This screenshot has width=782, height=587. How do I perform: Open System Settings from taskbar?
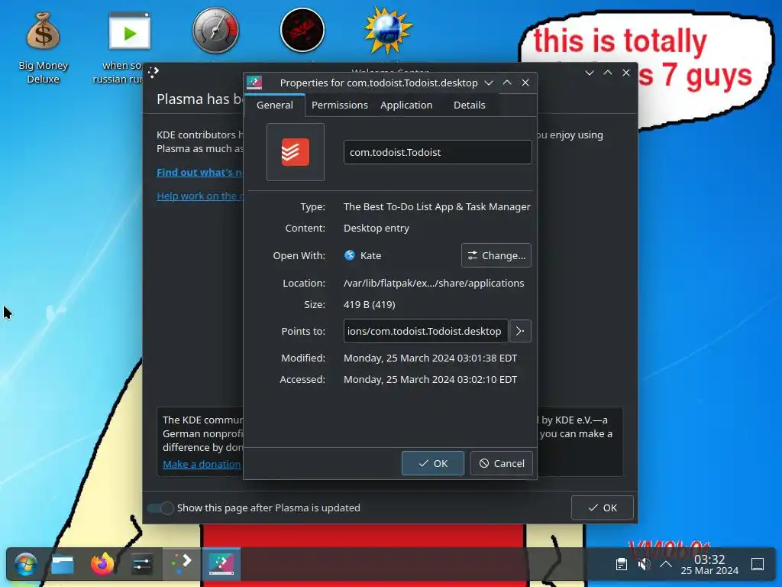141,565
